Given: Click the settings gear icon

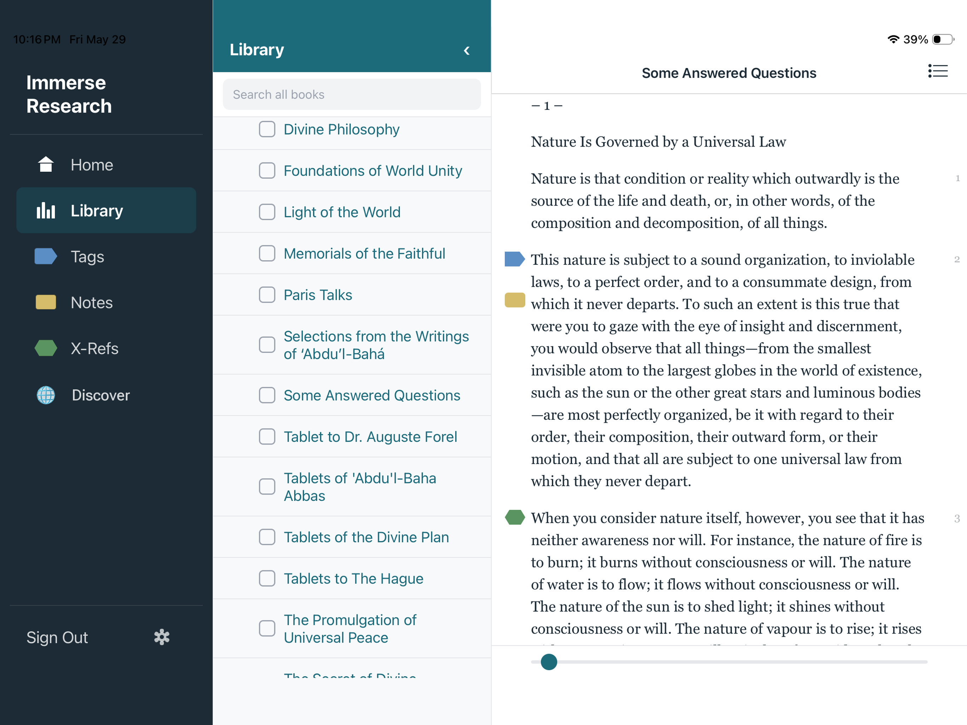Looking at the screenshot, I should click(x=162, y=637).
